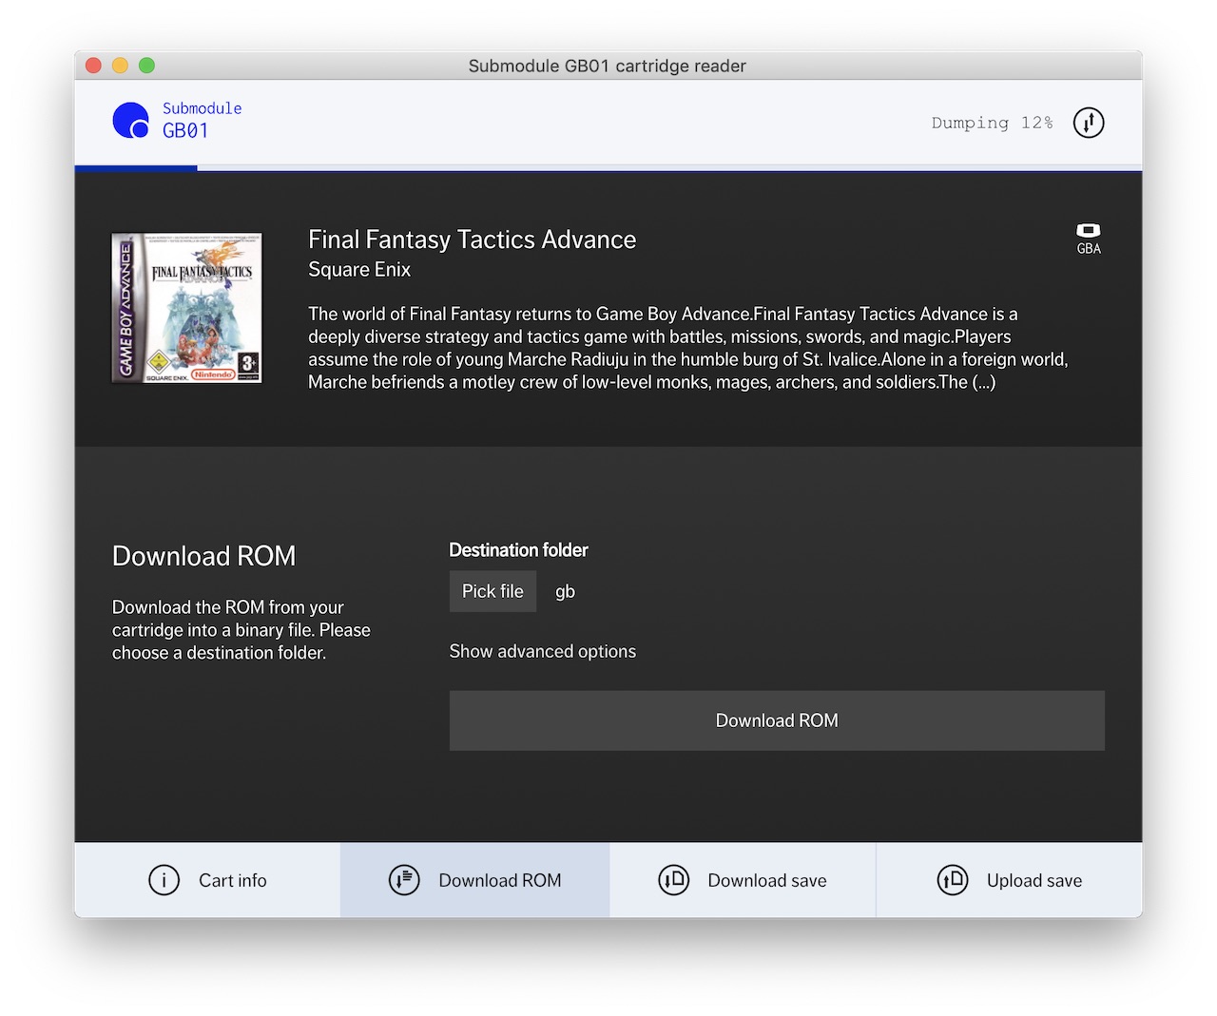Maximize window with the green button
1217x1016 pixels.
pos(146,66)
